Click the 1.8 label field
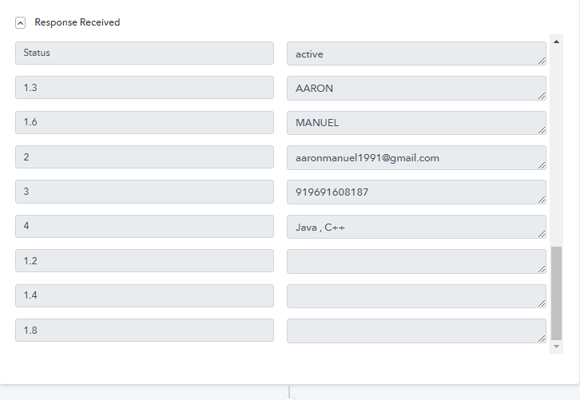Image resolution: width=580 pixels, height=400 pixels. click(144, 330)
